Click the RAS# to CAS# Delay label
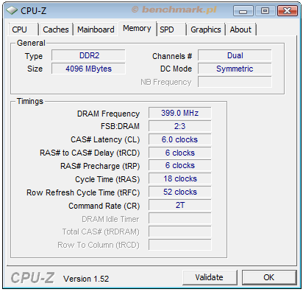 pos(90,153)
